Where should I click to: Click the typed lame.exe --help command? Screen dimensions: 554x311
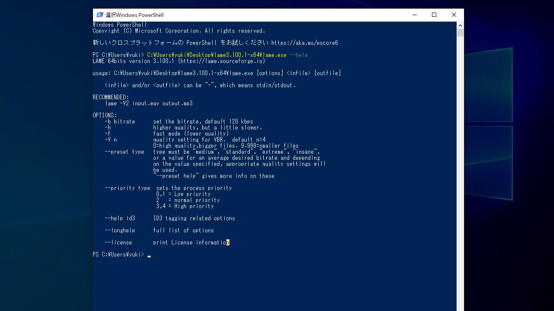(x=228, y=55)
